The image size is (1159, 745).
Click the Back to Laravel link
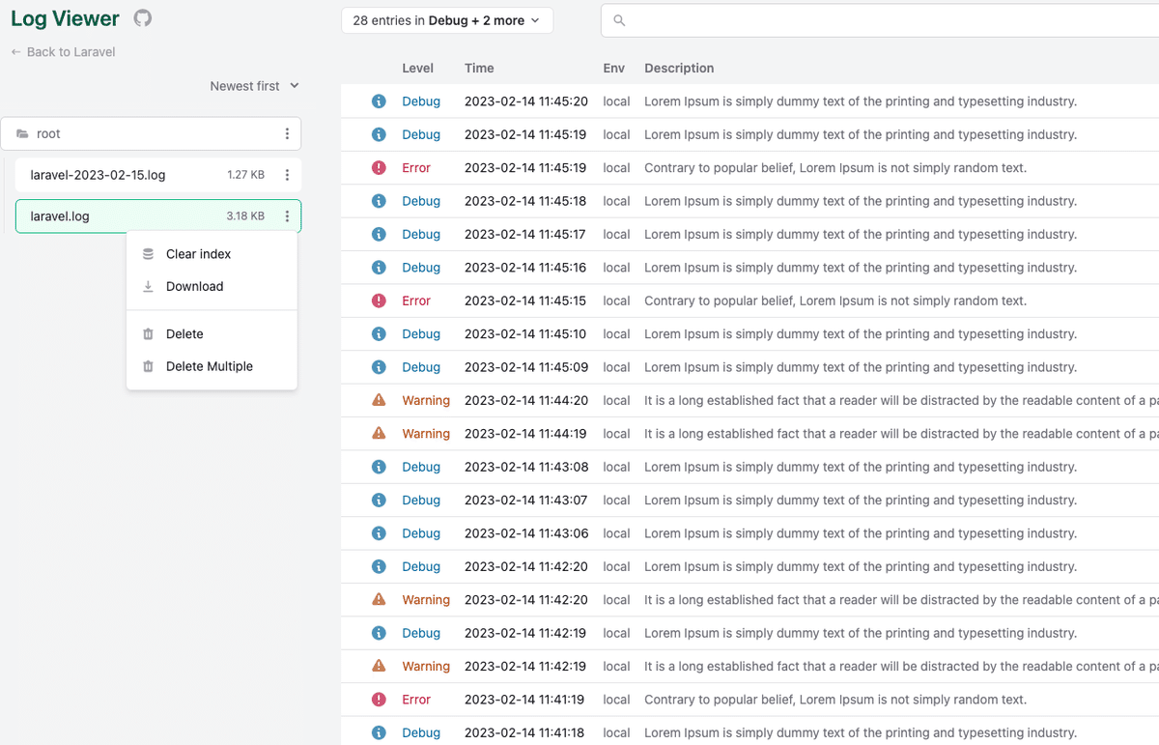point(62,52)
